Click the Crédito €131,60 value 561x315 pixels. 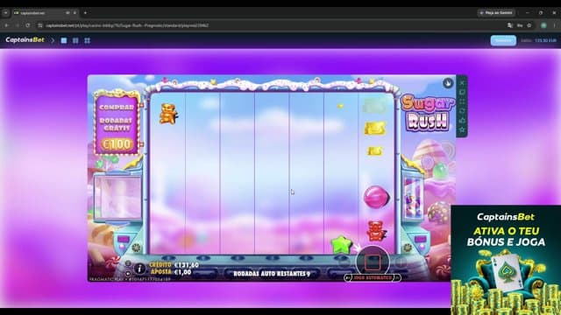coord(187,265)
